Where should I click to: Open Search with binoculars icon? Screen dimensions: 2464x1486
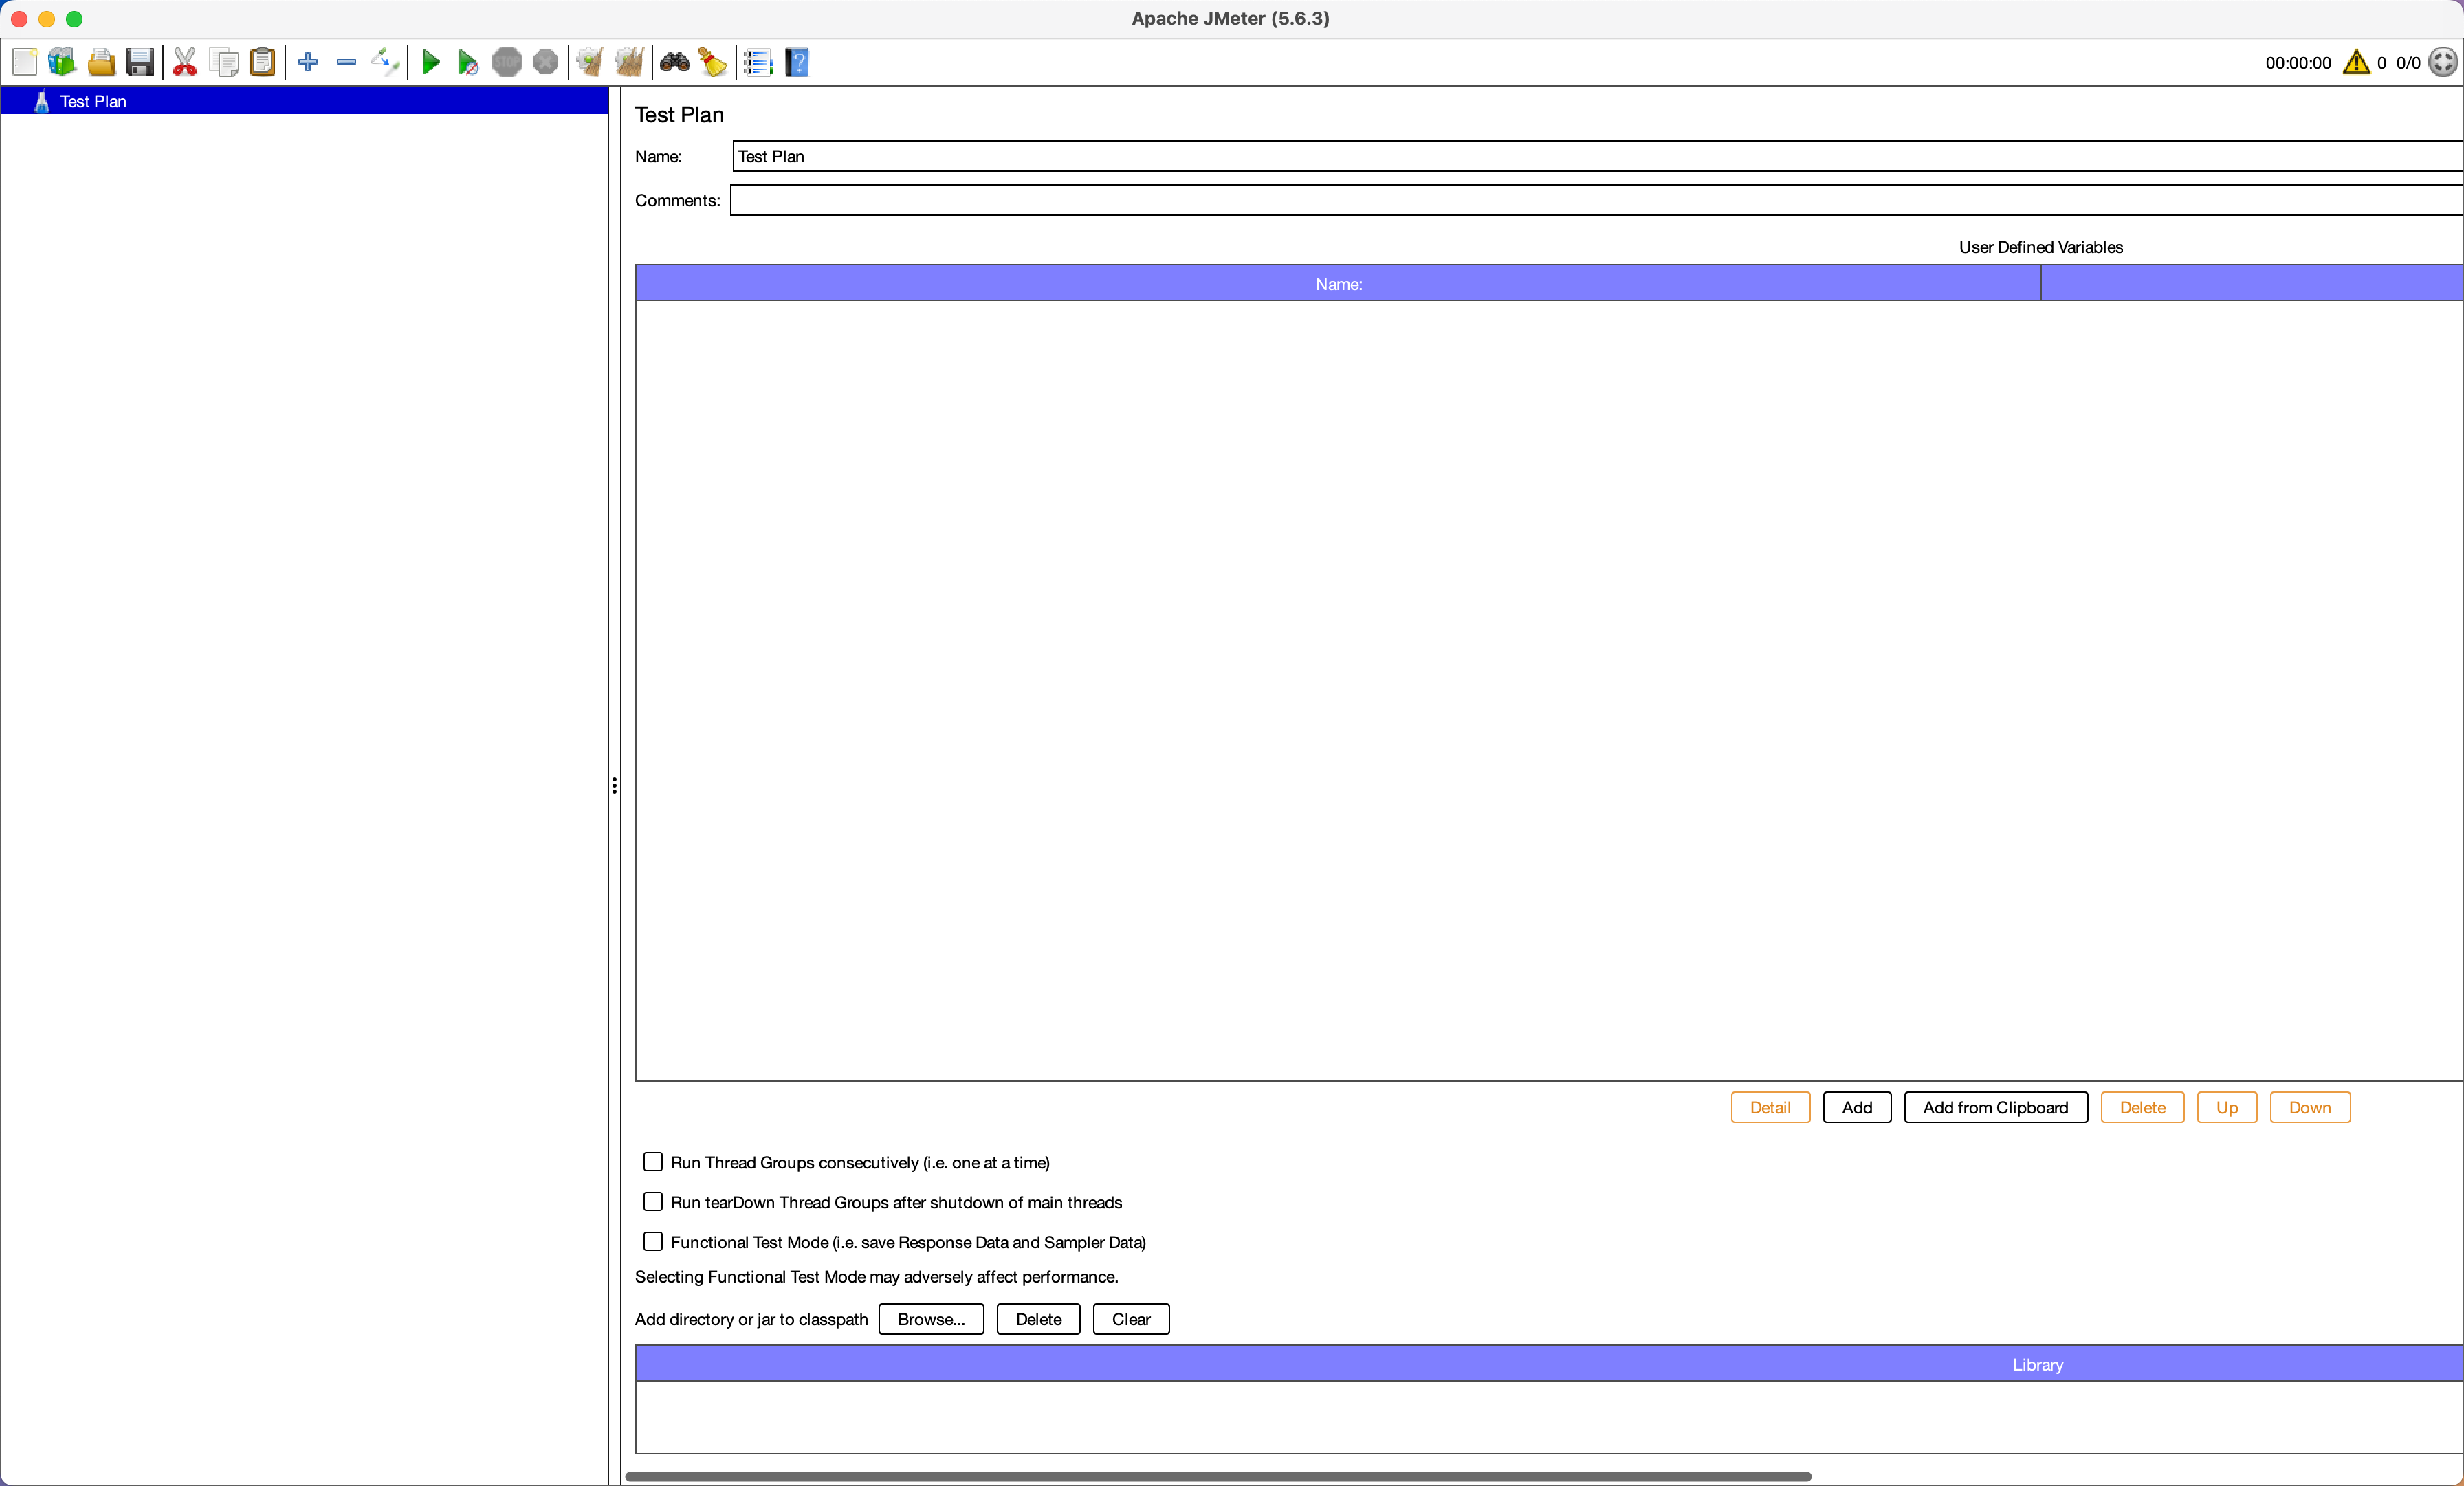[675, 62]
